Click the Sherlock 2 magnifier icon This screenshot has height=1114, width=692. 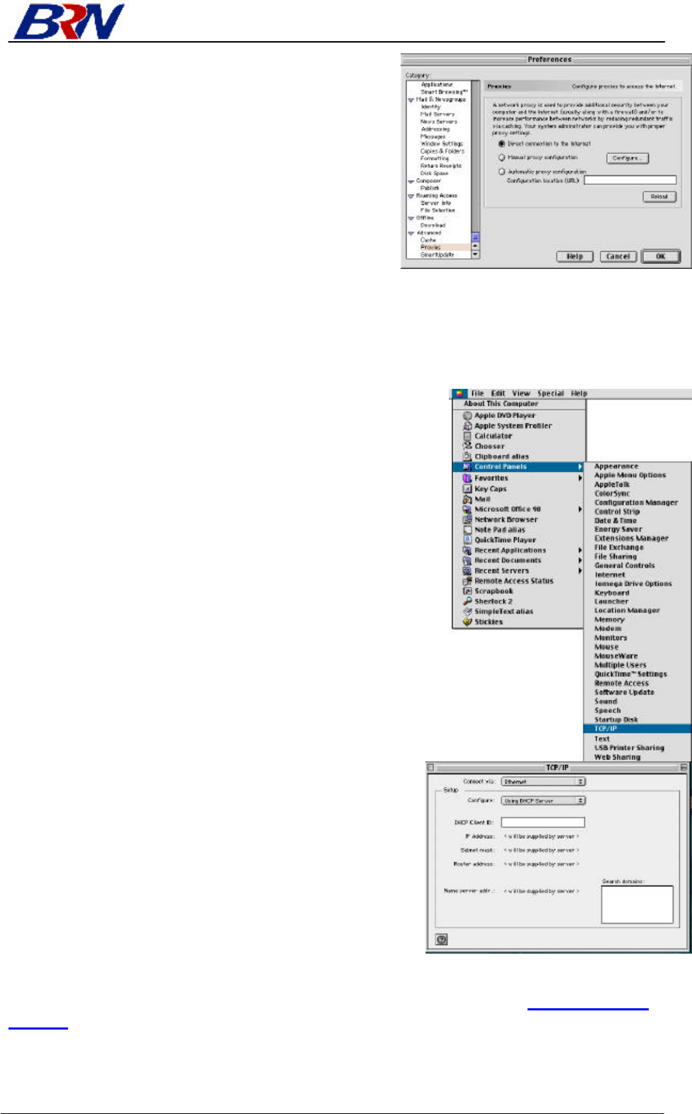point(467,602)
